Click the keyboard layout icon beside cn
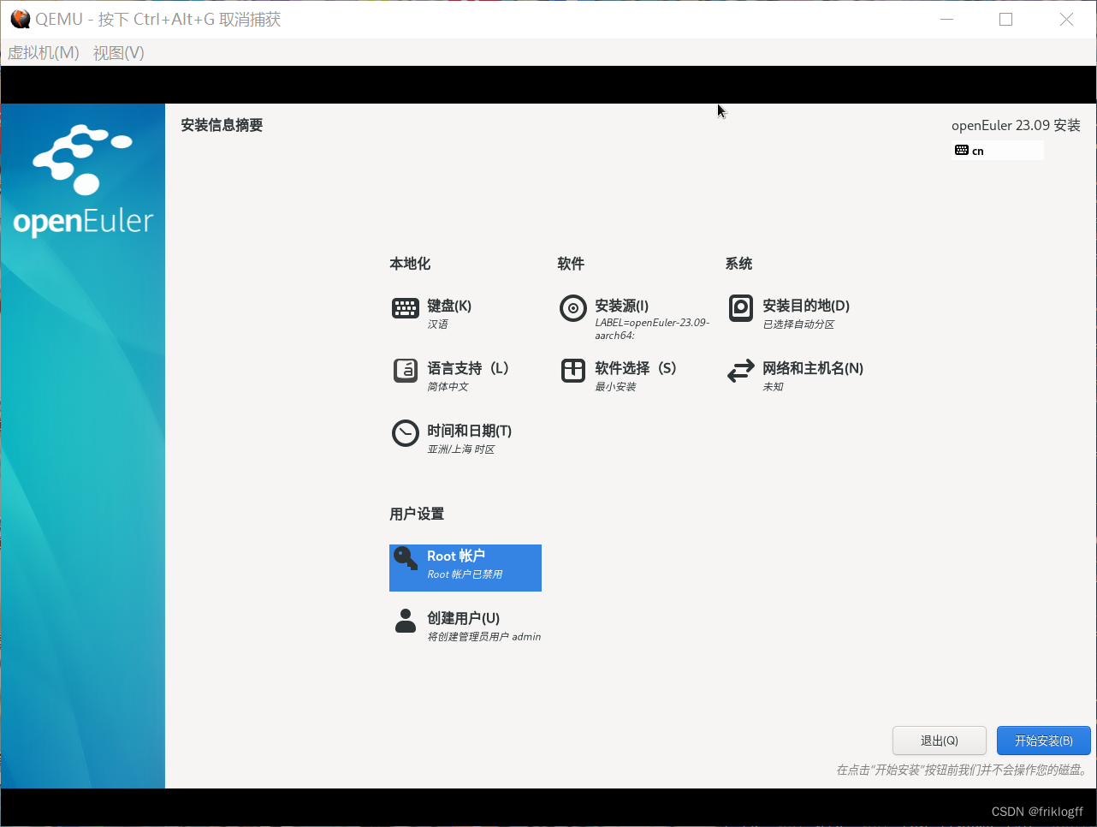Image resolution: width=1097 pixels, height=827 pixels. pyautogui.click(x=962, y=151)
